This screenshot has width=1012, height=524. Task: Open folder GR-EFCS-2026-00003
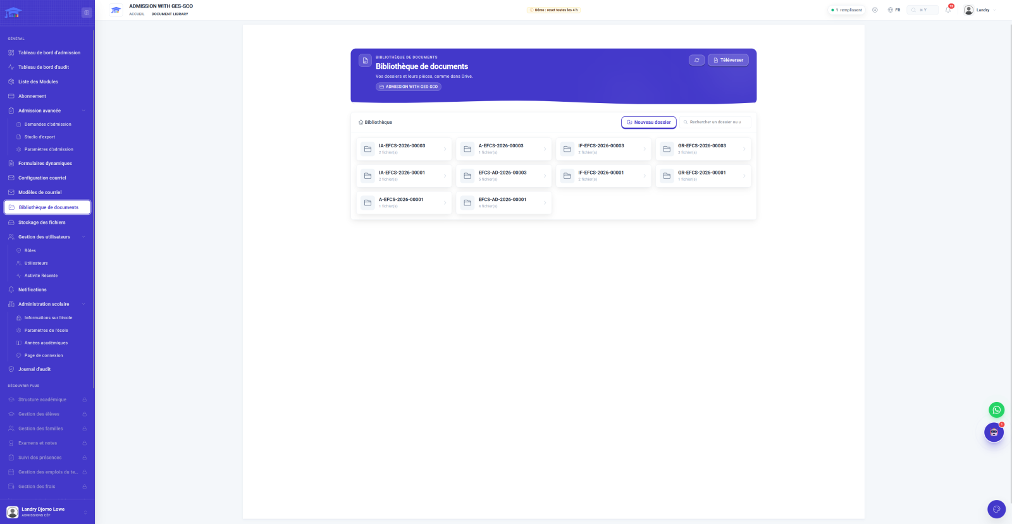(x=703, y=149)
